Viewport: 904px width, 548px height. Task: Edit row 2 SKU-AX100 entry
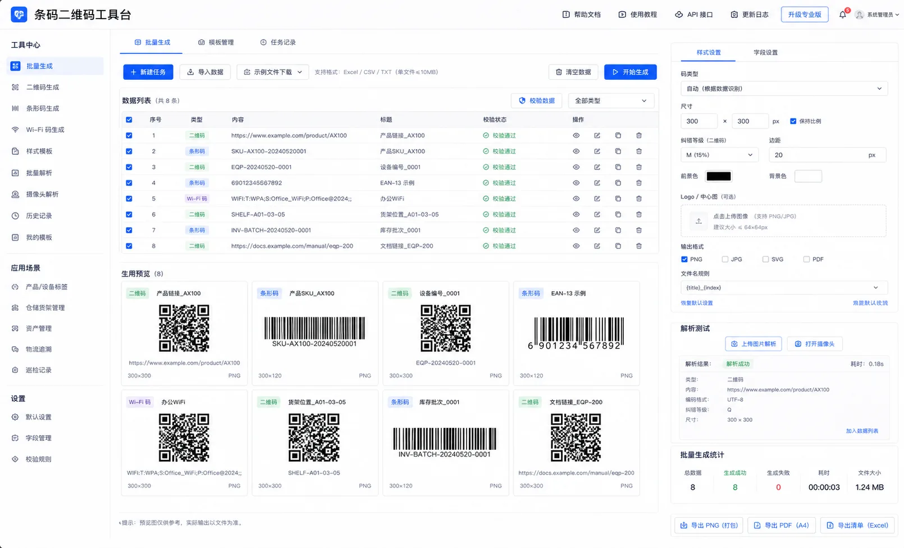point(597,151)
